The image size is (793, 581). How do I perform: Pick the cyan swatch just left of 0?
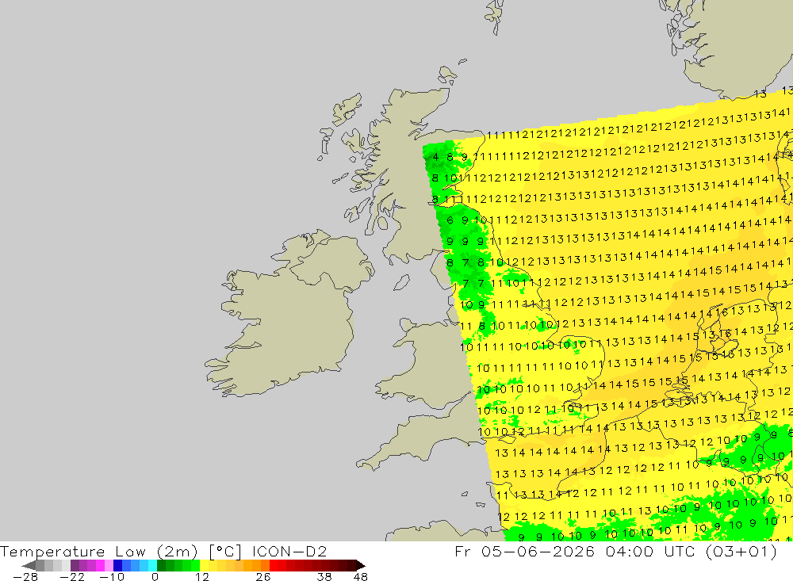point(152,565)
